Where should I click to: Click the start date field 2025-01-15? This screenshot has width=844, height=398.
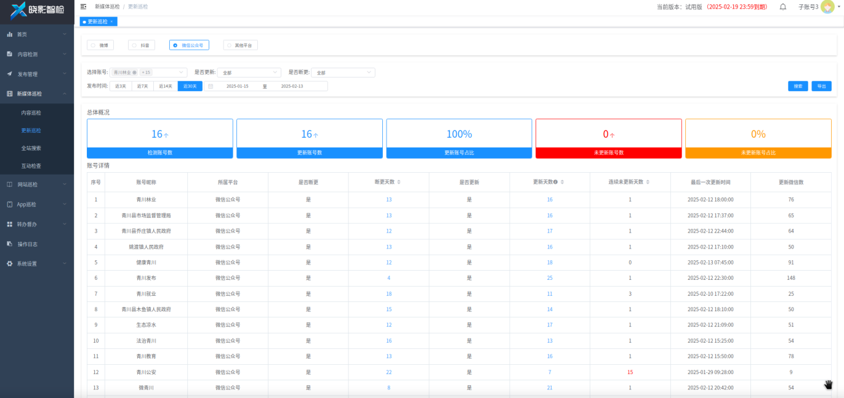237,86
